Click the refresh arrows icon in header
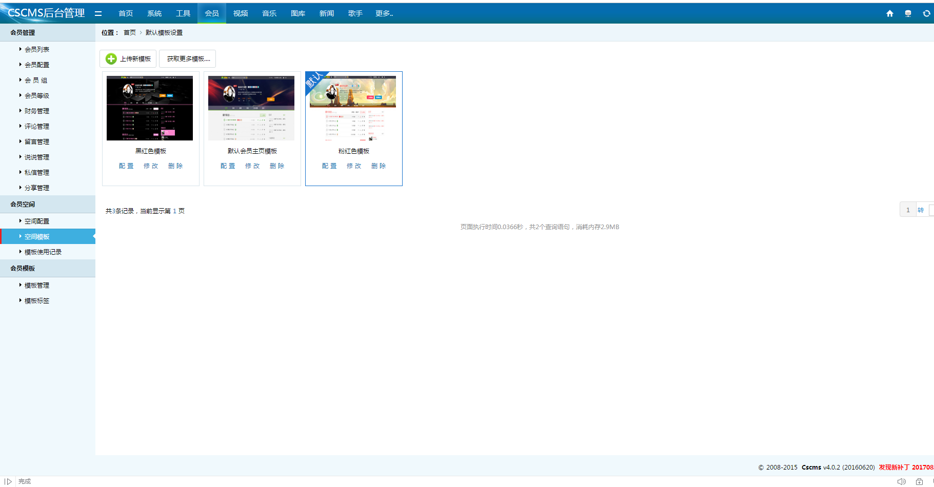The image size is (934, 487). 926,14
